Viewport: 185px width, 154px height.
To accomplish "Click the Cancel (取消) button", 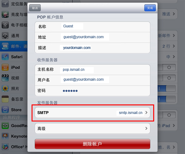I will 35,8.
